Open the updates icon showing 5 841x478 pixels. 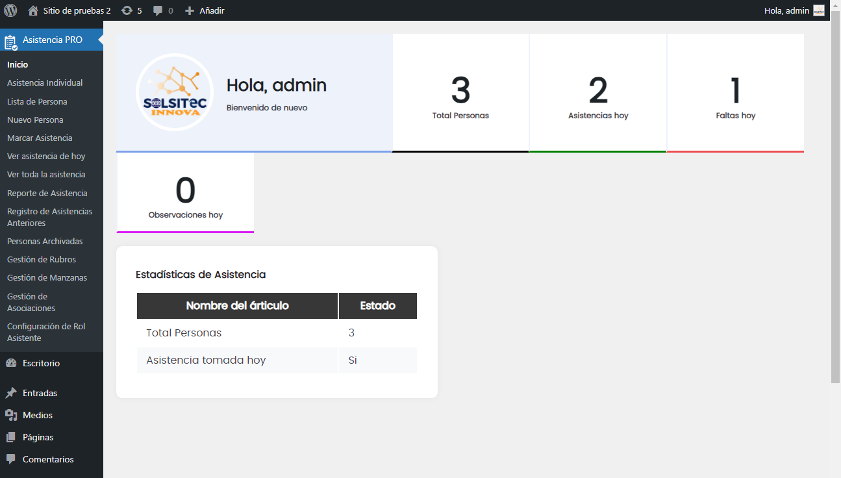(127, 10)
